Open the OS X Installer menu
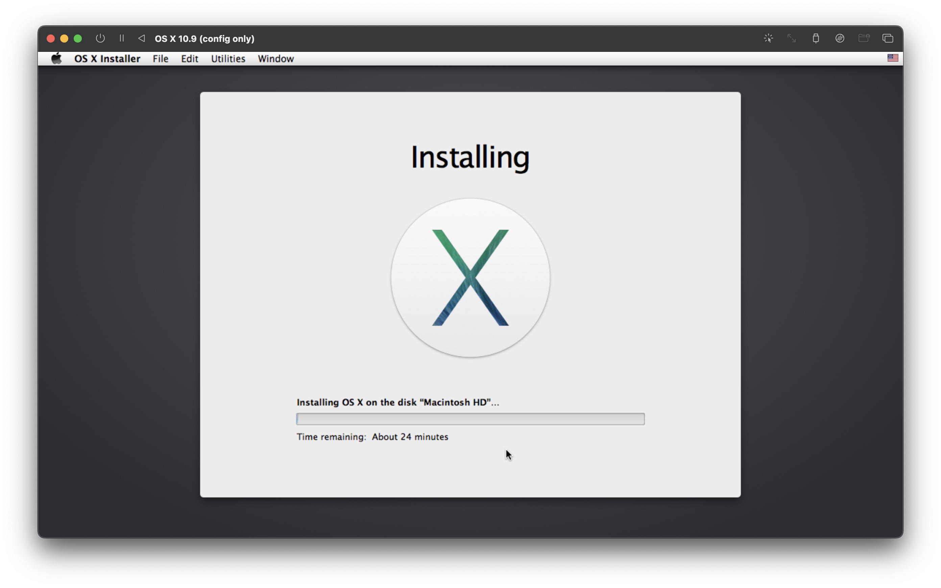This screenshot has width=941, height=588. (x=107, y=59)
